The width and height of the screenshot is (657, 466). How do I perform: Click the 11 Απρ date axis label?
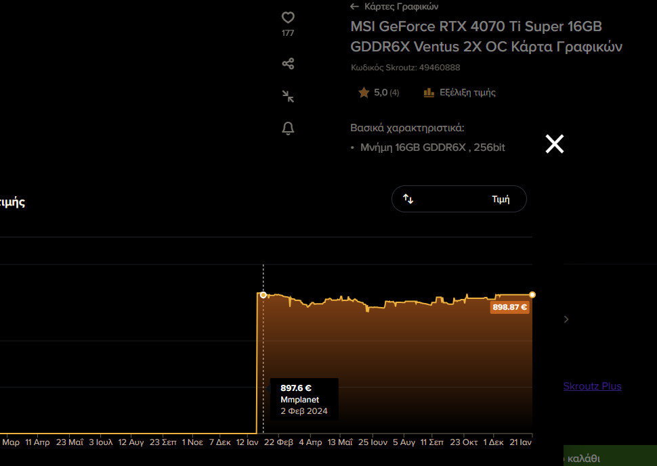[x=37, y=442]
